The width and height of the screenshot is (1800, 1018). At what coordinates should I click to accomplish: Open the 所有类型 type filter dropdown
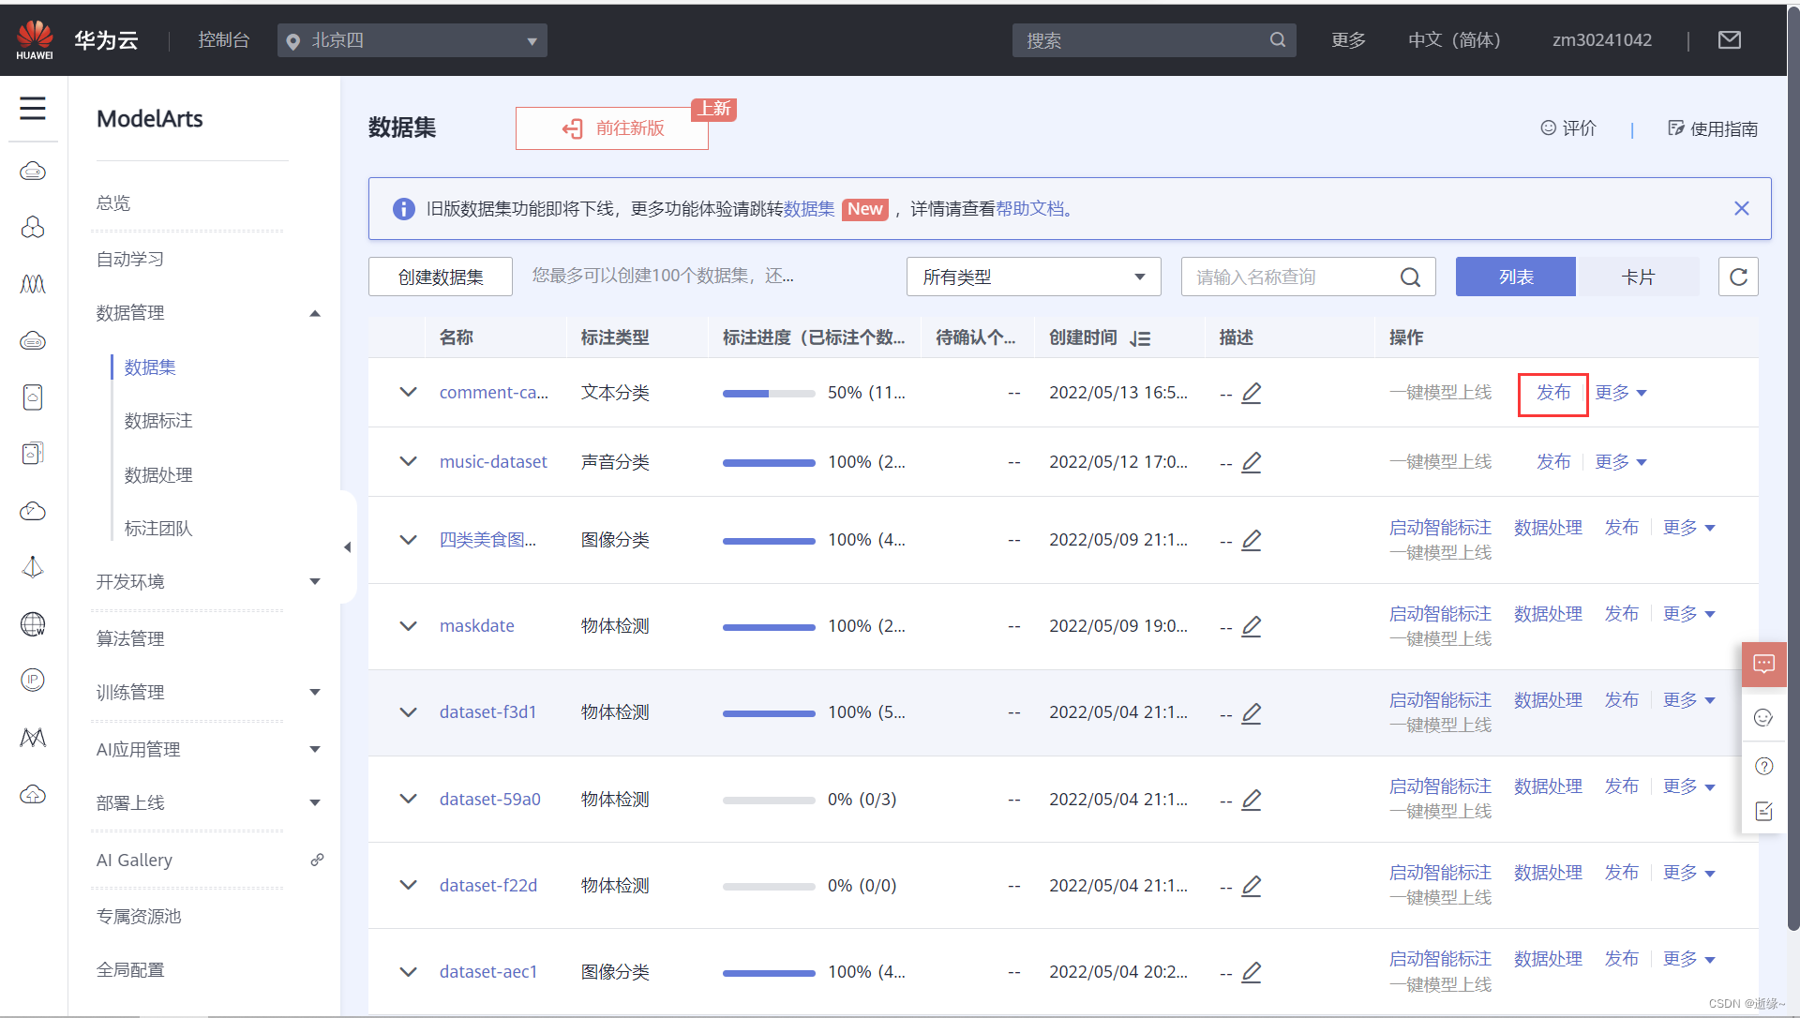(x=1033, y=277)
